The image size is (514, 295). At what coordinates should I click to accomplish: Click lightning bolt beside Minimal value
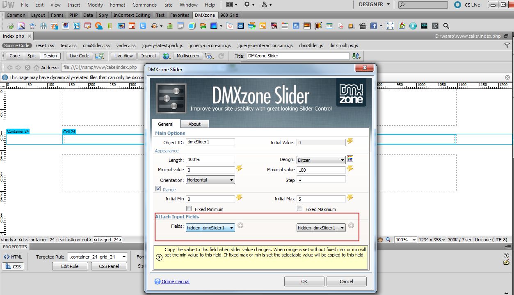[240, 168]
